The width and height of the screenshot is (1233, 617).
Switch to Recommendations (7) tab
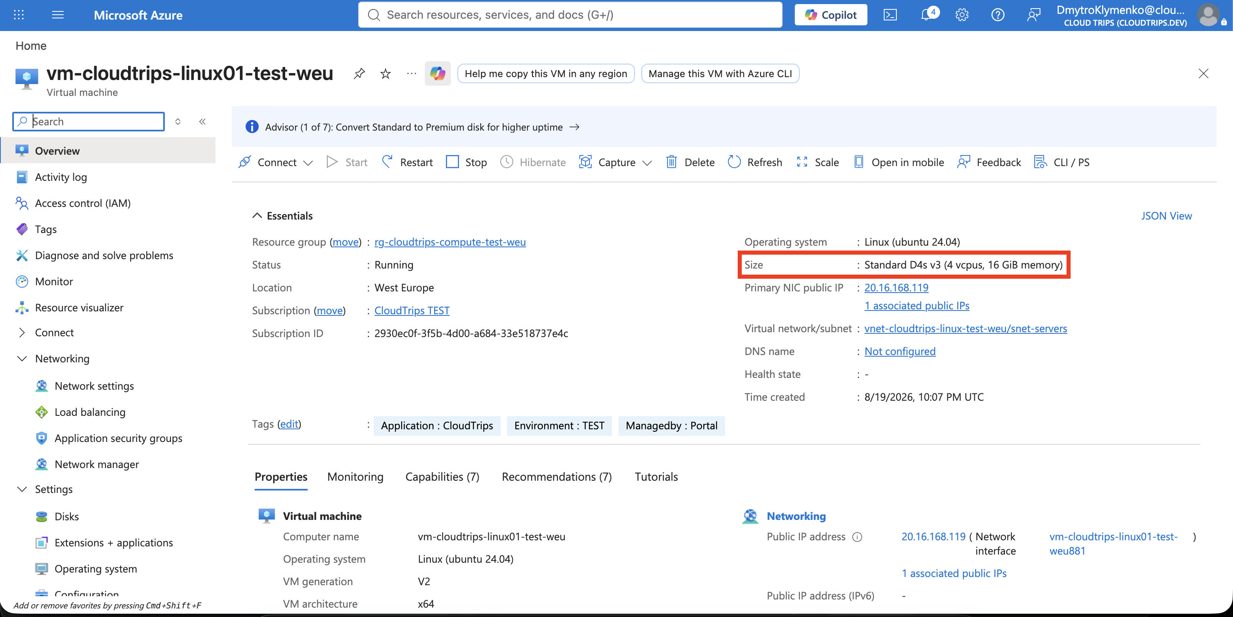557,477
